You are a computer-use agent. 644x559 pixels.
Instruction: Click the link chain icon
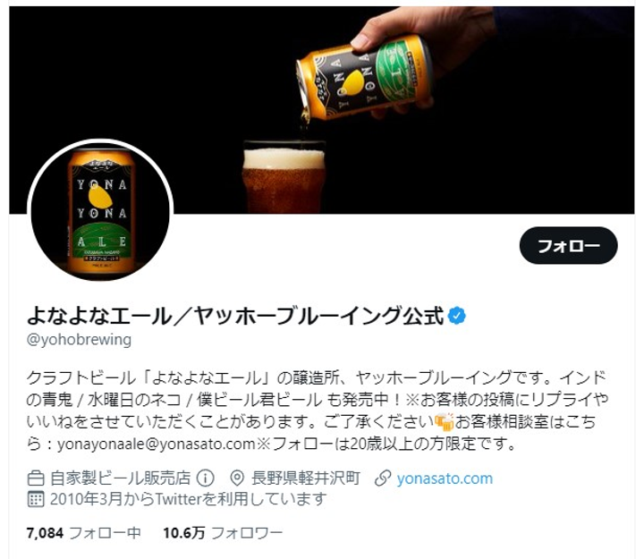(383, 479)
